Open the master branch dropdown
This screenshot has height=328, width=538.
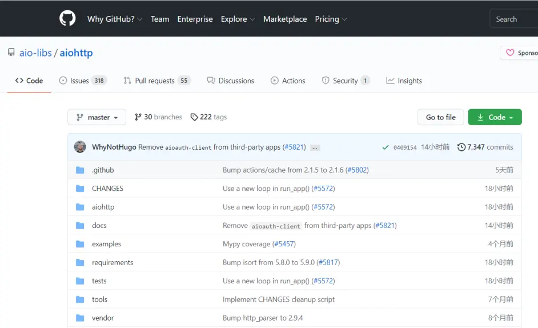click(97, 117)
